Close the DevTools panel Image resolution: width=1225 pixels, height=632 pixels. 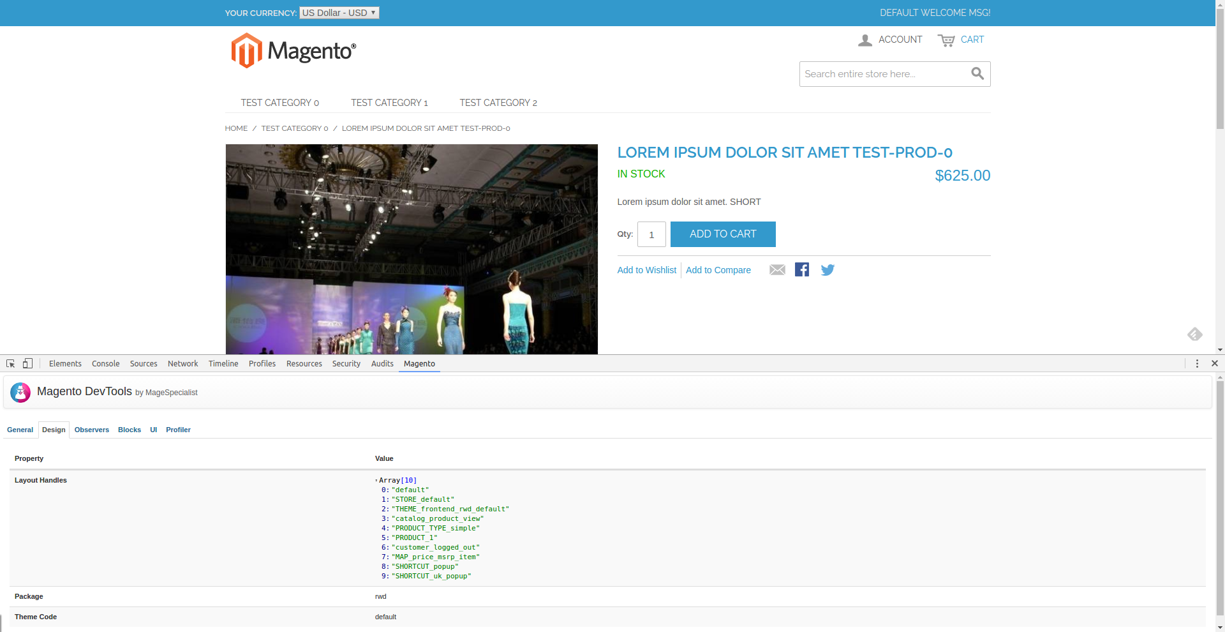click(1215, 363)
